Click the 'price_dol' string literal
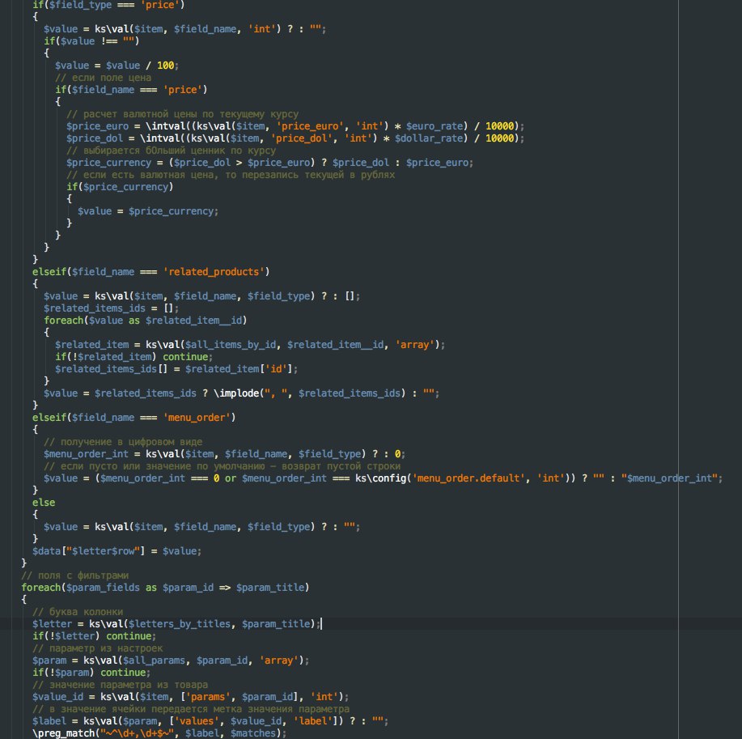The width and height of the screenshot is (742, 739). (x=302, y=138)
